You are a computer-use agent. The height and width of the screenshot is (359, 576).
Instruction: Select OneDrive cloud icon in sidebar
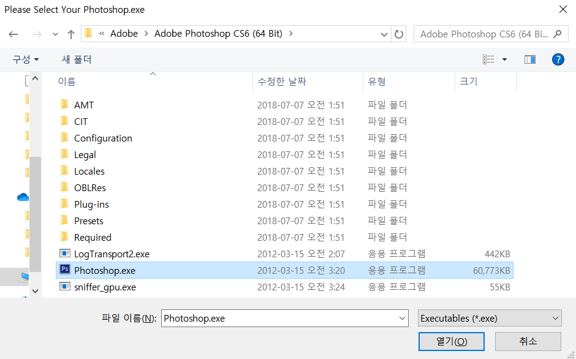[x=23, y=197]
